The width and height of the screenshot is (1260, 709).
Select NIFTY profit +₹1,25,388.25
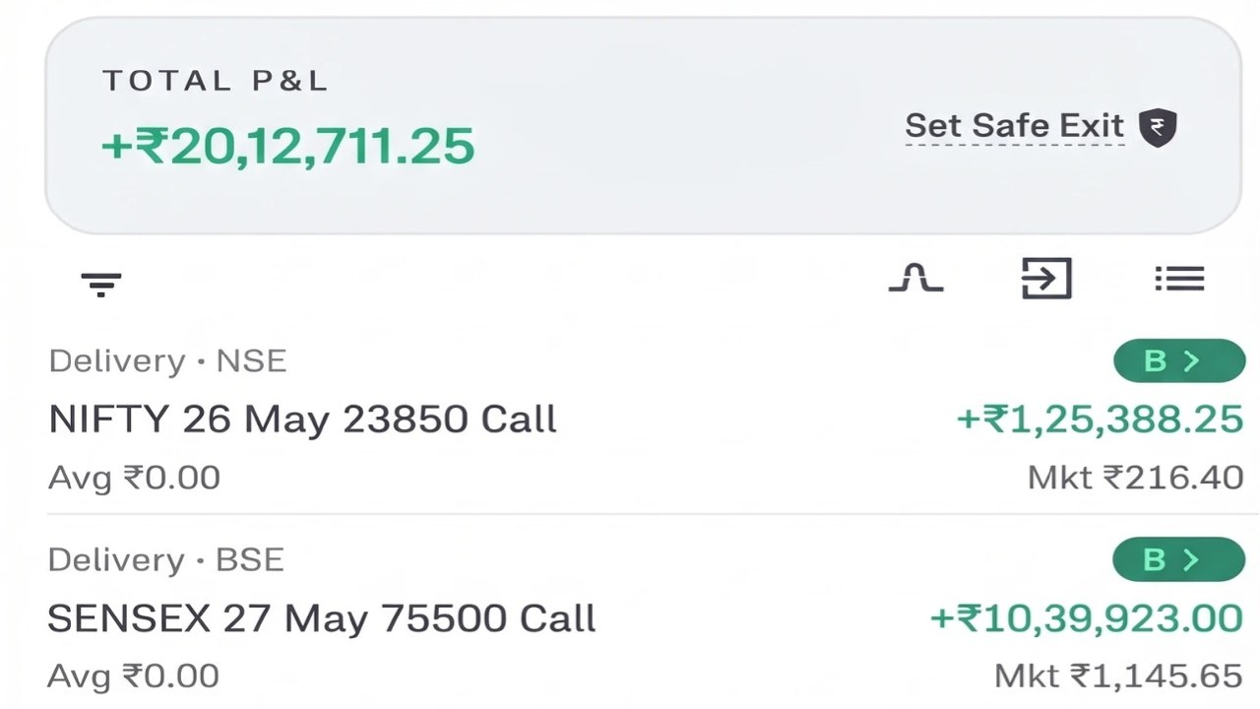(x=1100, y=419)
